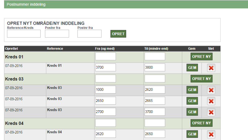Save the 1000-2620 row with GEM
This screenshot has width=248, height=140.
[192, 90]
